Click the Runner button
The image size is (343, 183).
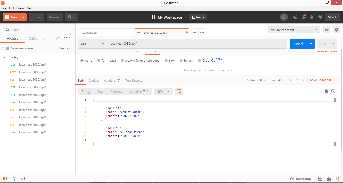click(x=54, y=17)
